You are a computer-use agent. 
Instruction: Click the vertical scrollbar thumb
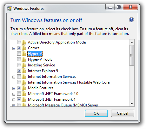tap(132, 55)
